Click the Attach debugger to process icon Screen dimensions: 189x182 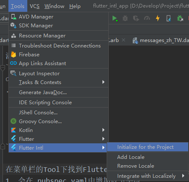pyautogui.click(x=180, y=18)
